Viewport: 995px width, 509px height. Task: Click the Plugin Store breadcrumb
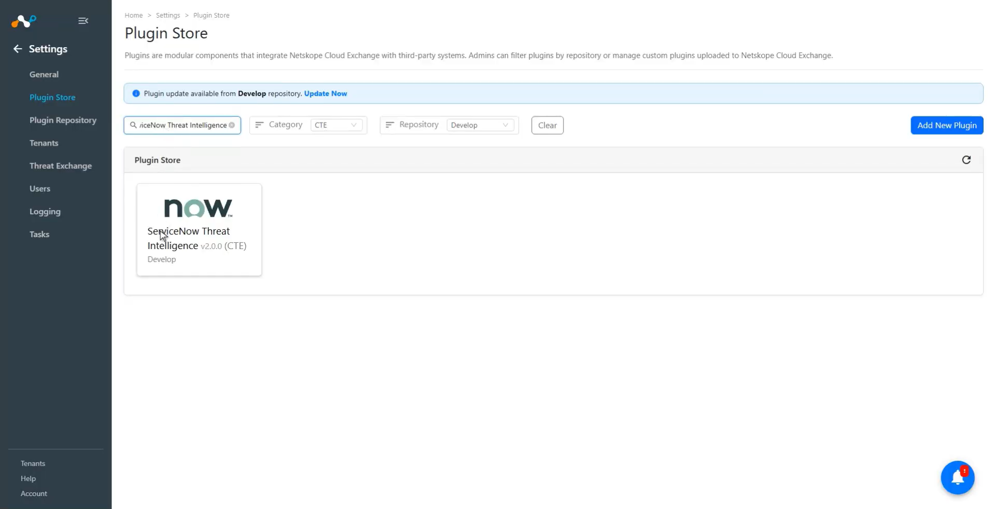coord(212,16)
